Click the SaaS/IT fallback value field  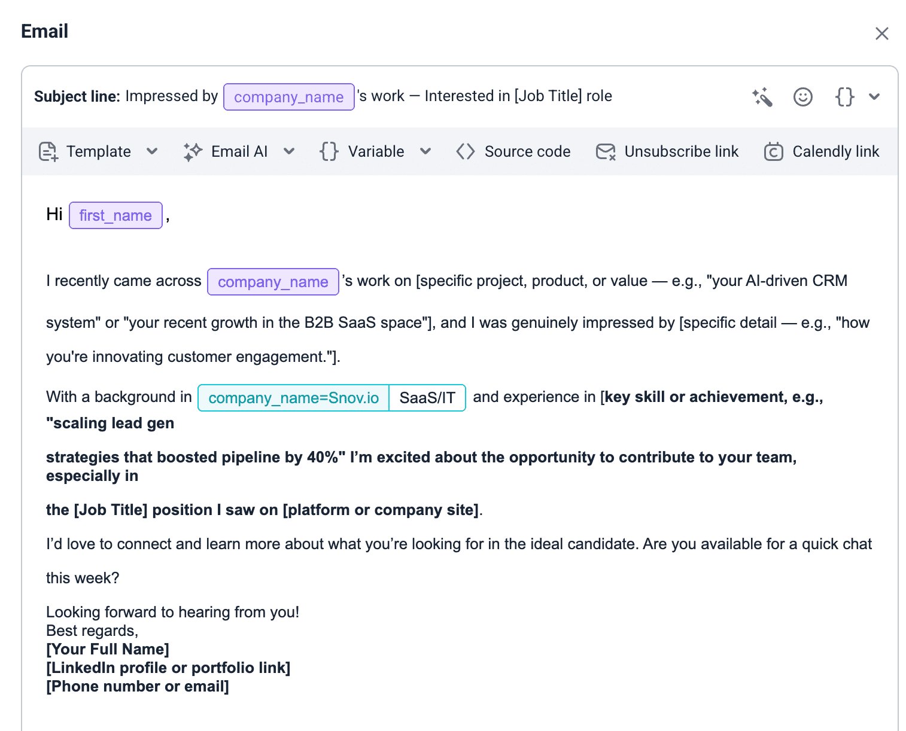pos(427,398)
